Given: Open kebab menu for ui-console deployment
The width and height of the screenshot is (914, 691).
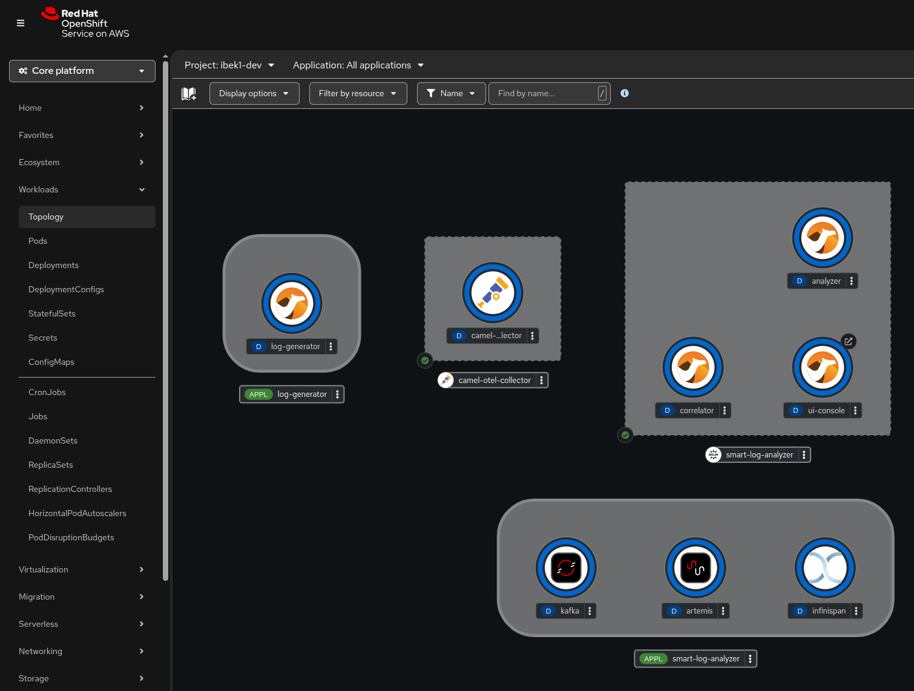Looking at the screenshot, I should click(x=855, y=410).
